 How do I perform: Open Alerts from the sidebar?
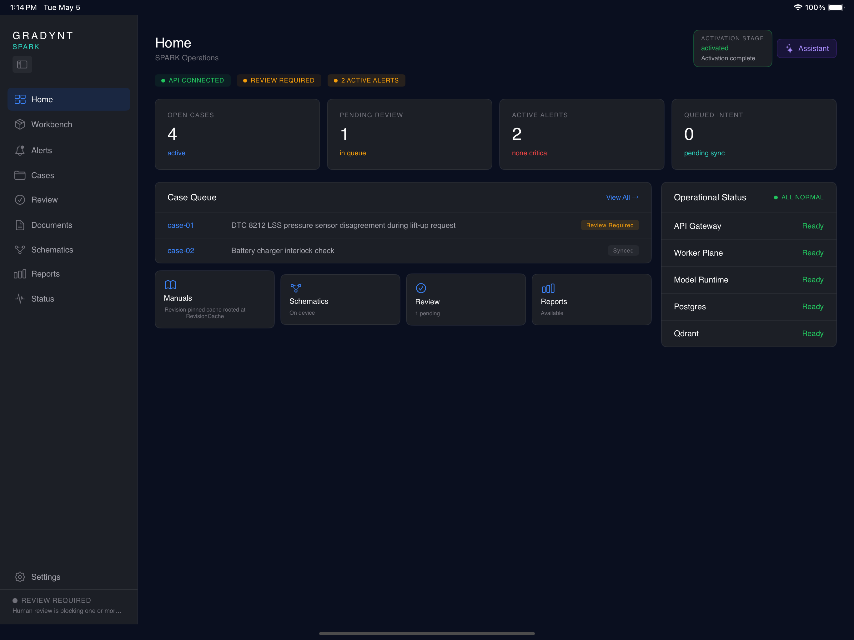pyautogui.click(x=69, y=150)
